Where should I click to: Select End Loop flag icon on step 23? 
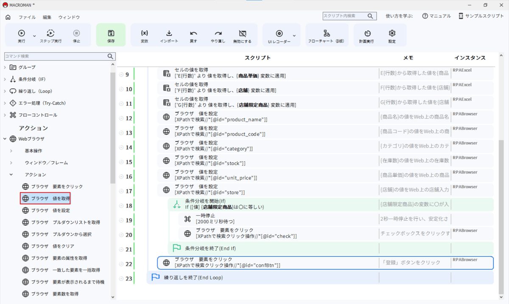point(156,277)
